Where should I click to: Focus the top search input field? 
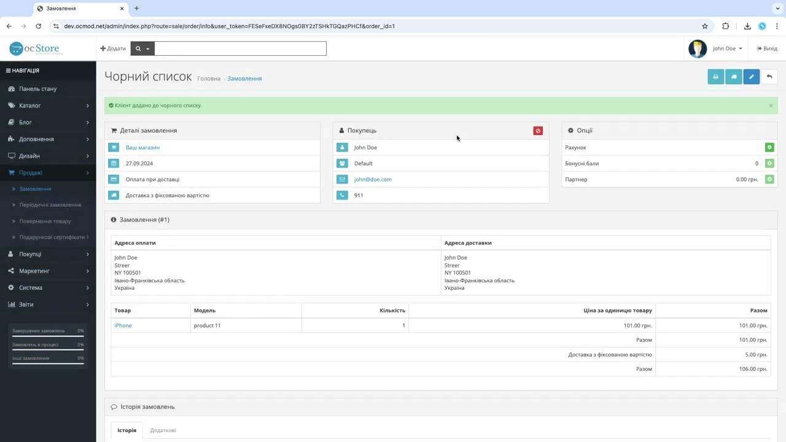[240, 48]
